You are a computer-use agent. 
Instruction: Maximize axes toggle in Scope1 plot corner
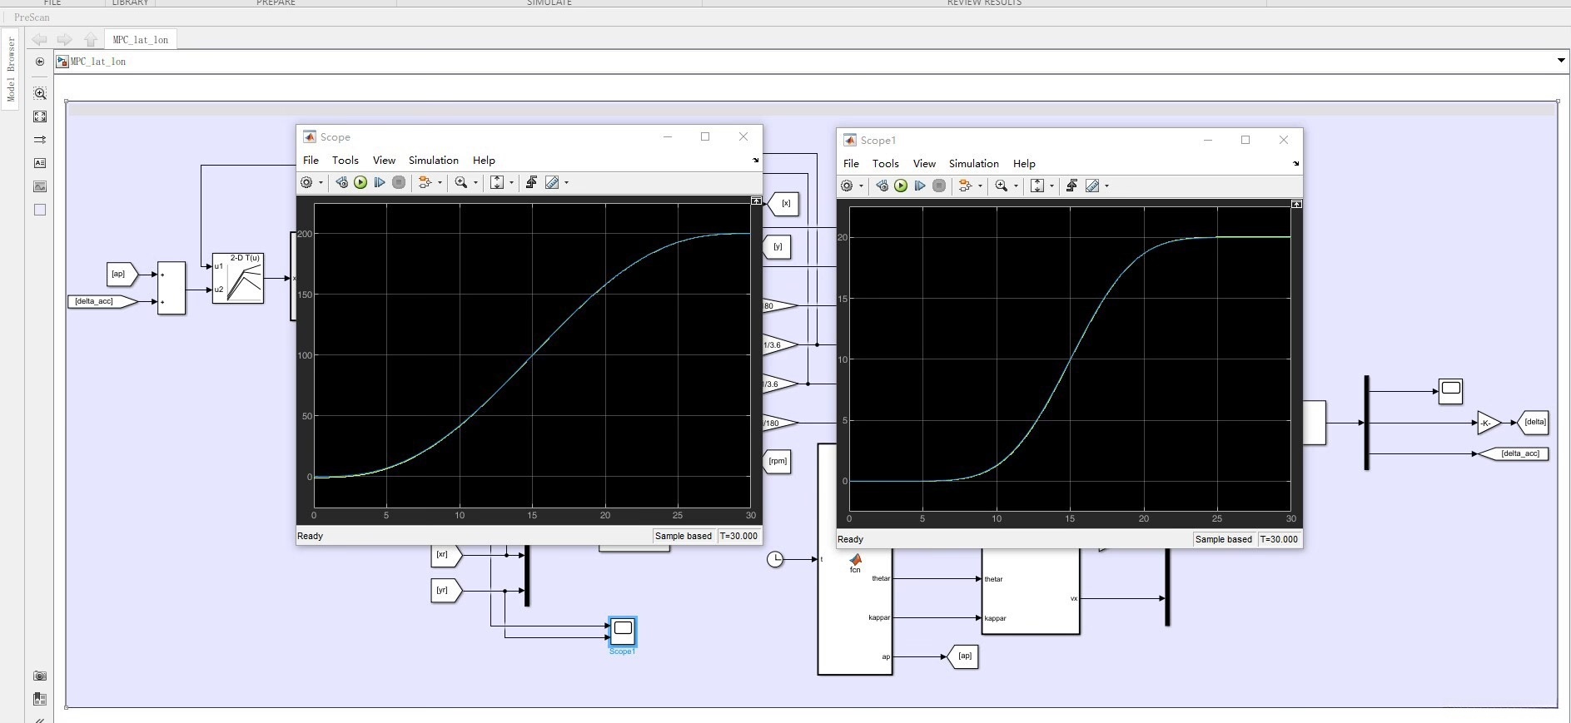[x=1296, y=204]
